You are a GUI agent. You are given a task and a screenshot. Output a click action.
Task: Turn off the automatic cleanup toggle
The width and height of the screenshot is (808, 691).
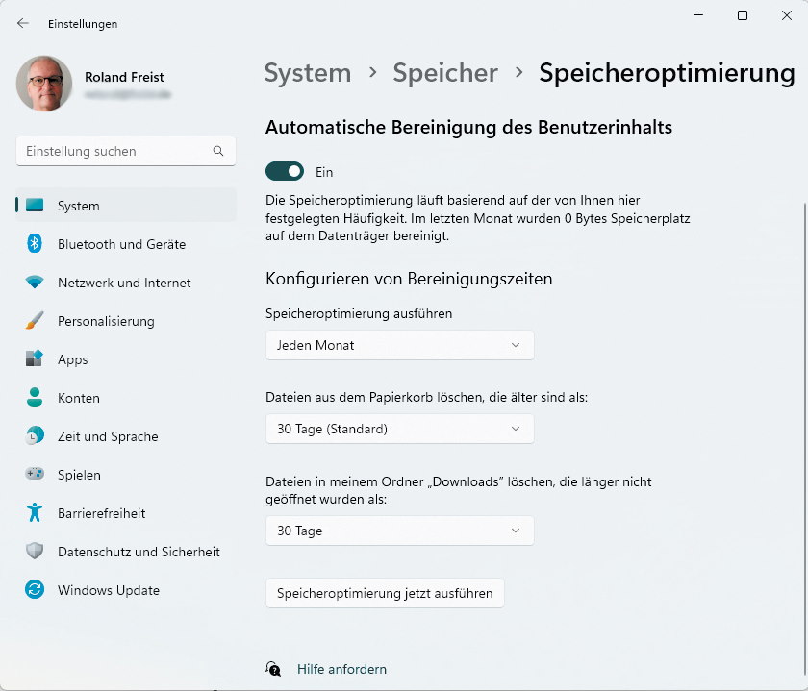pos(285,171)
